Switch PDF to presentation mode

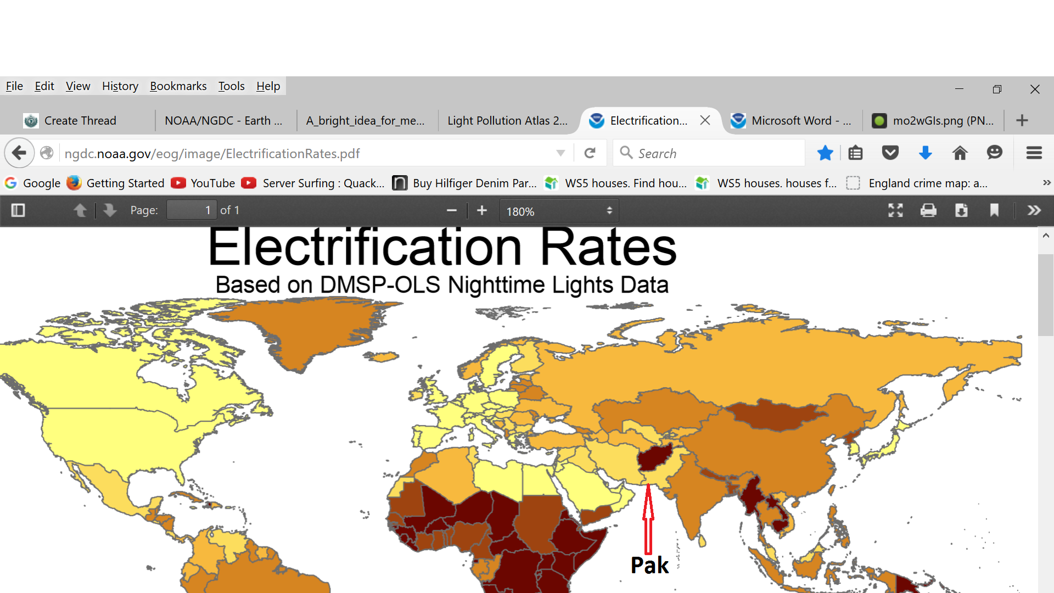point(895,210)
